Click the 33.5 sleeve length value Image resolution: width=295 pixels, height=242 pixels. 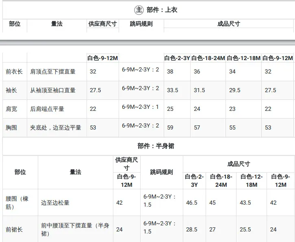click(x=173, y=90)
